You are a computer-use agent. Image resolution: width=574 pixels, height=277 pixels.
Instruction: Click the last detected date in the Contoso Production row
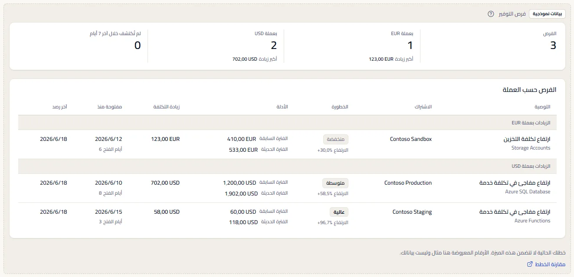pyautogui.click(x=53, y=183)
